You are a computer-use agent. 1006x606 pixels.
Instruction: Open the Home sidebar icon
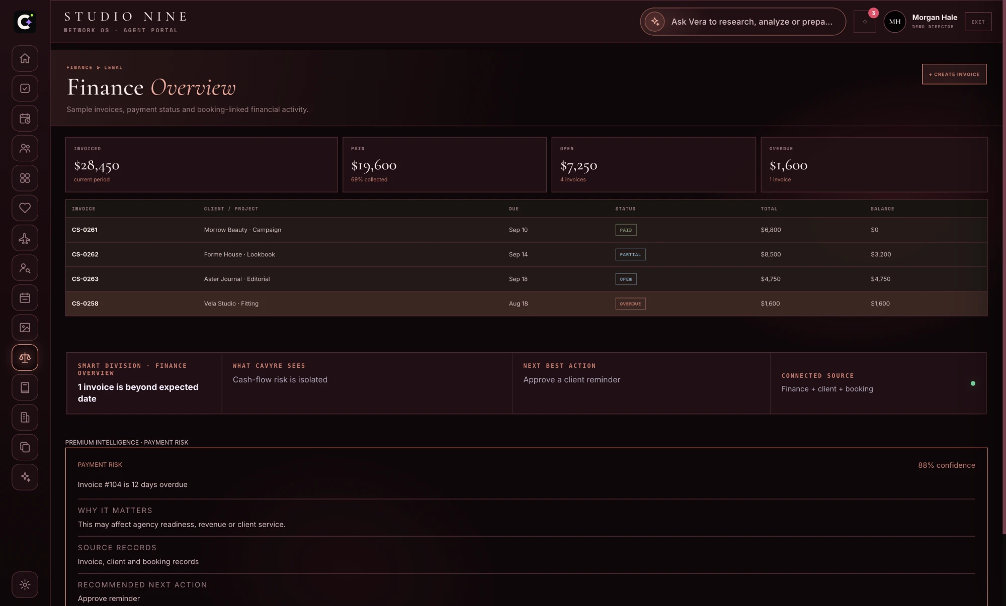(x=25, y=58)
